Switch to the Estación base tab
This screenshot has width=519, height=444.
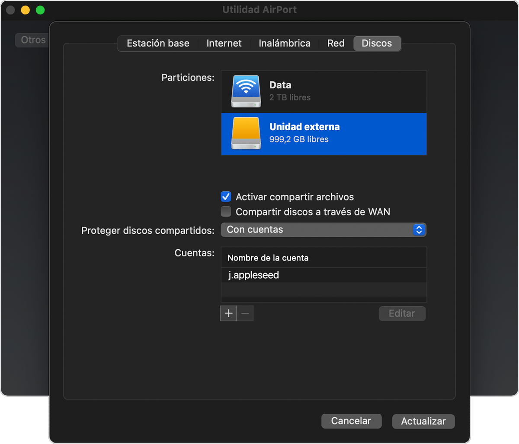point(158,43)
